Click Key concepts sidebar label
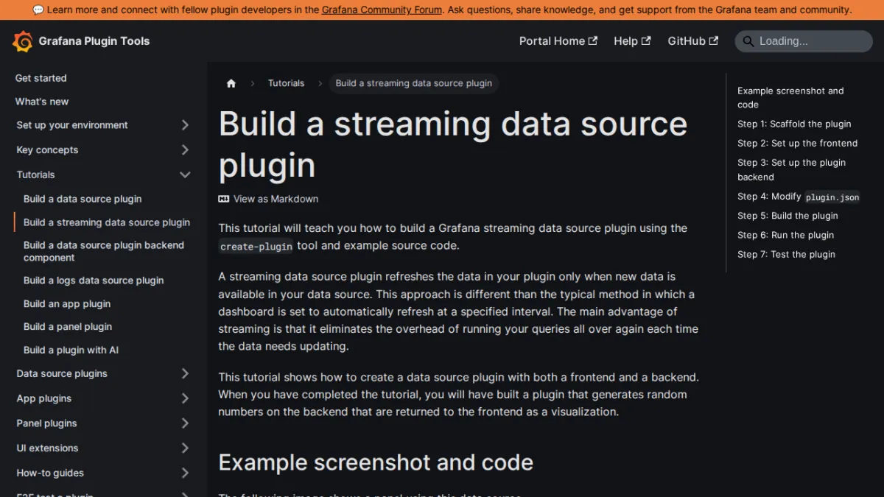 point(47,150)
